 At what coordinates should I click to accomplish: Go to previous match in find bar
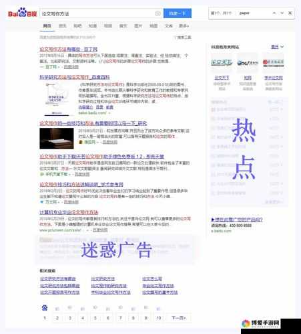pyautogui.click(x=274, y=13)
